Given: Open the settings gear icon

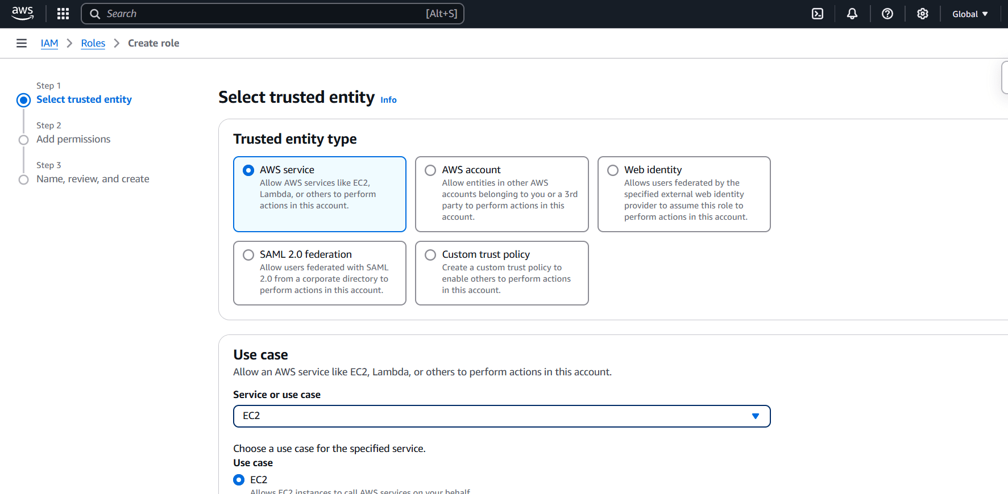Looking at the screenshot, I should pyautogui.click(x=923, y=14).
